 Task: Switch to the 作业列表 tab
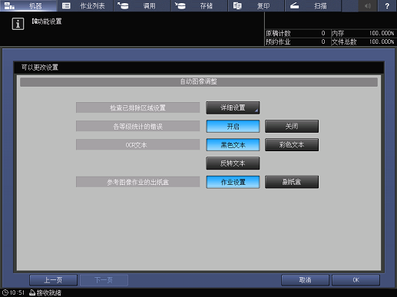point(85,5)
